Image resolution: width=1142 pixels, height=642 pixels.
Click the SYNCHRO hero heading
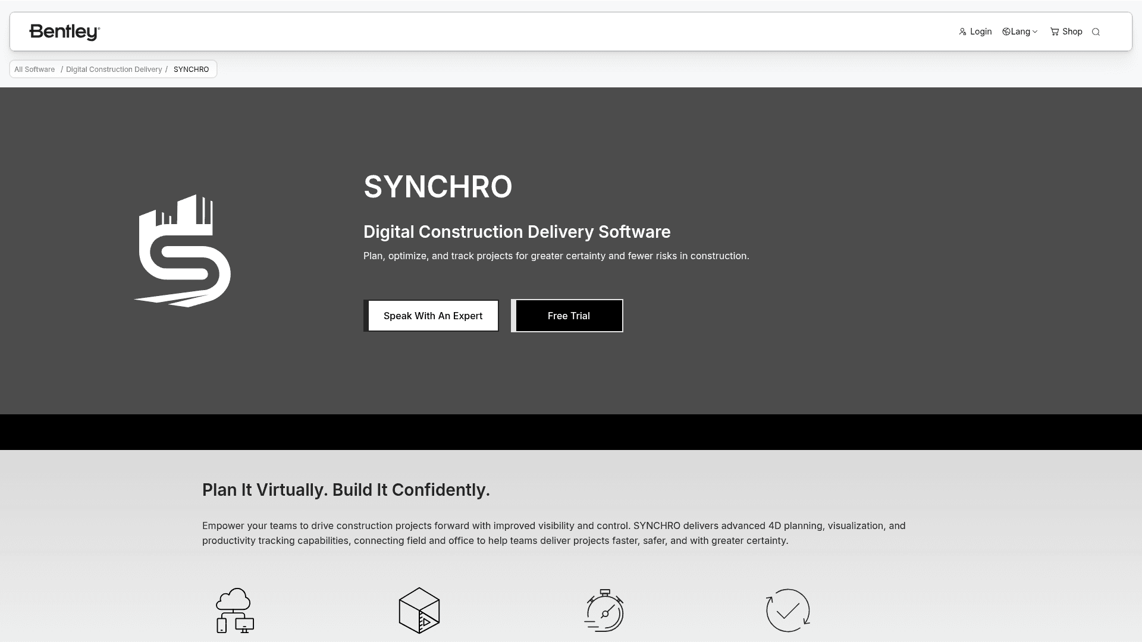[438, 187]
